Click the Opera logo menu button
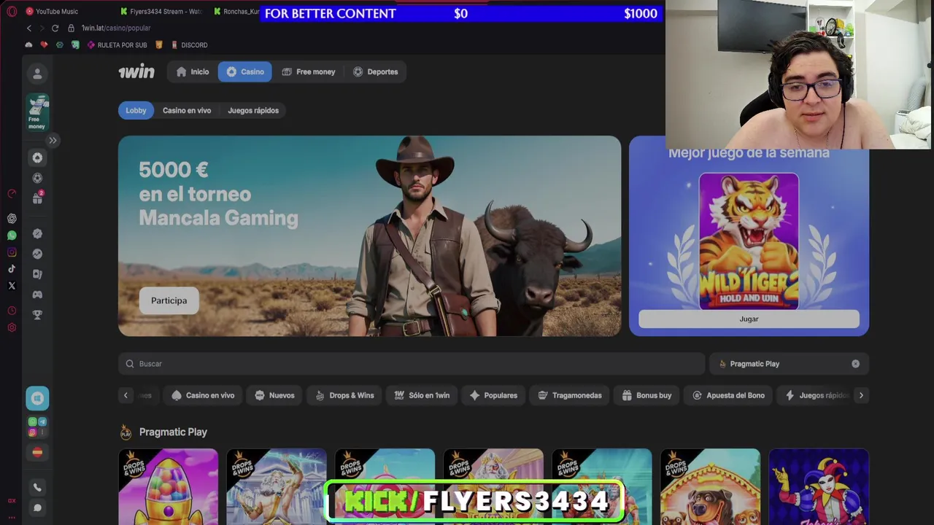The width and height of the screenshot is (934, 525). pyautogui.click(x=12, y=11)
